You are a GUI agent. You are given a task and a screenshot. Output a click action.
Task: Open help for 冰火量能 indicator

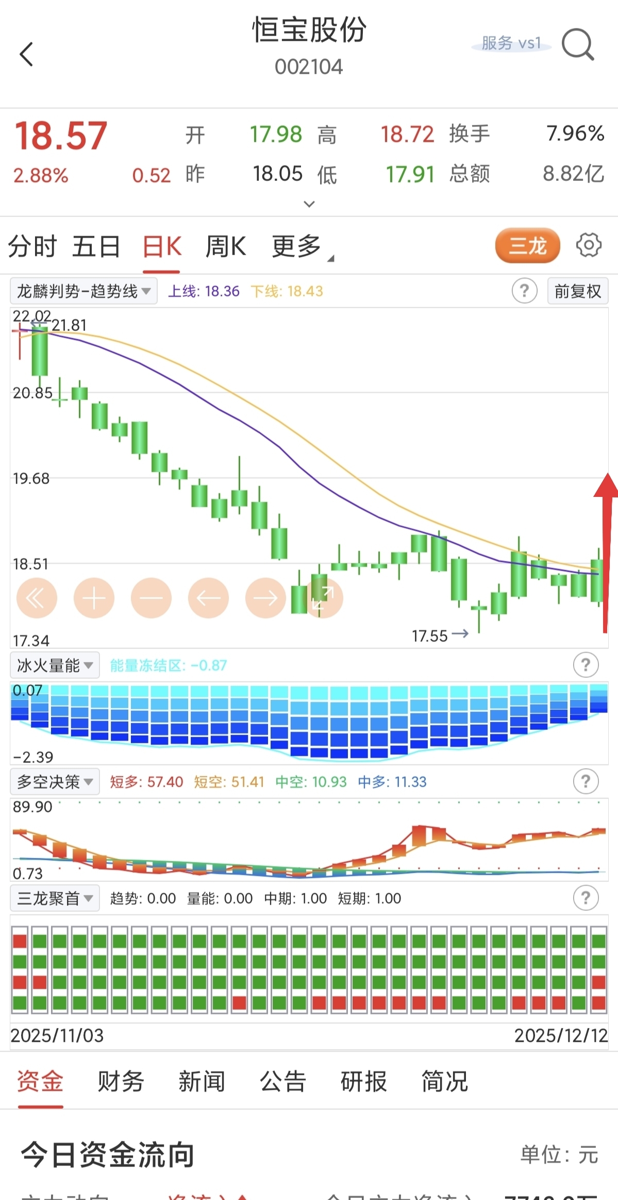(586, 665)
